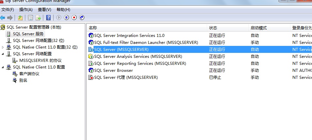Click the 客户端协议 tree icon
Viewport: 312px width, 140px height.
15,74
